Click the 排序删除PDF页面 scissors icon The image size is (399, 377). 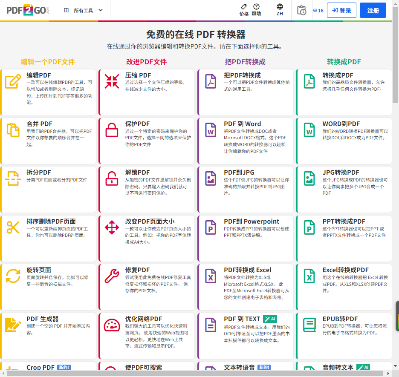[13, 227]
